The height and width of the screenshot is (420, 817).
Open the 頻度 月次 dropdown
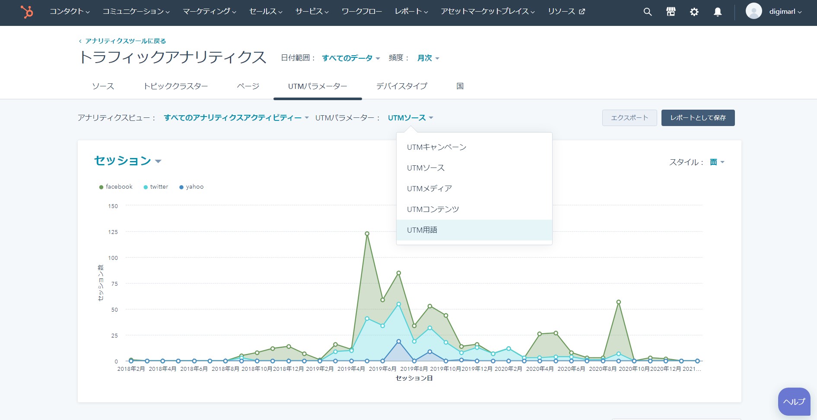428,58
